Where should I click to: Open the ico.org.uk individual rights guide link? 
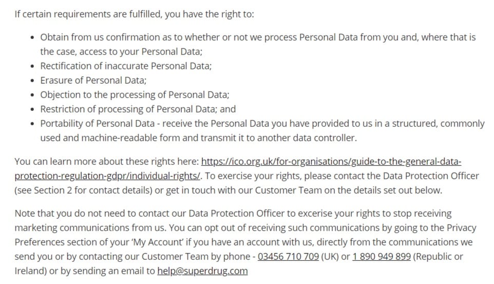pos(331,162)
